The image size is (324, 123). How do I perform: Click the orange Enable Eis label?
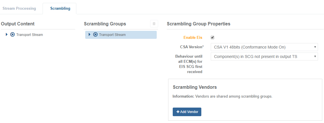(x=193, y=37)
